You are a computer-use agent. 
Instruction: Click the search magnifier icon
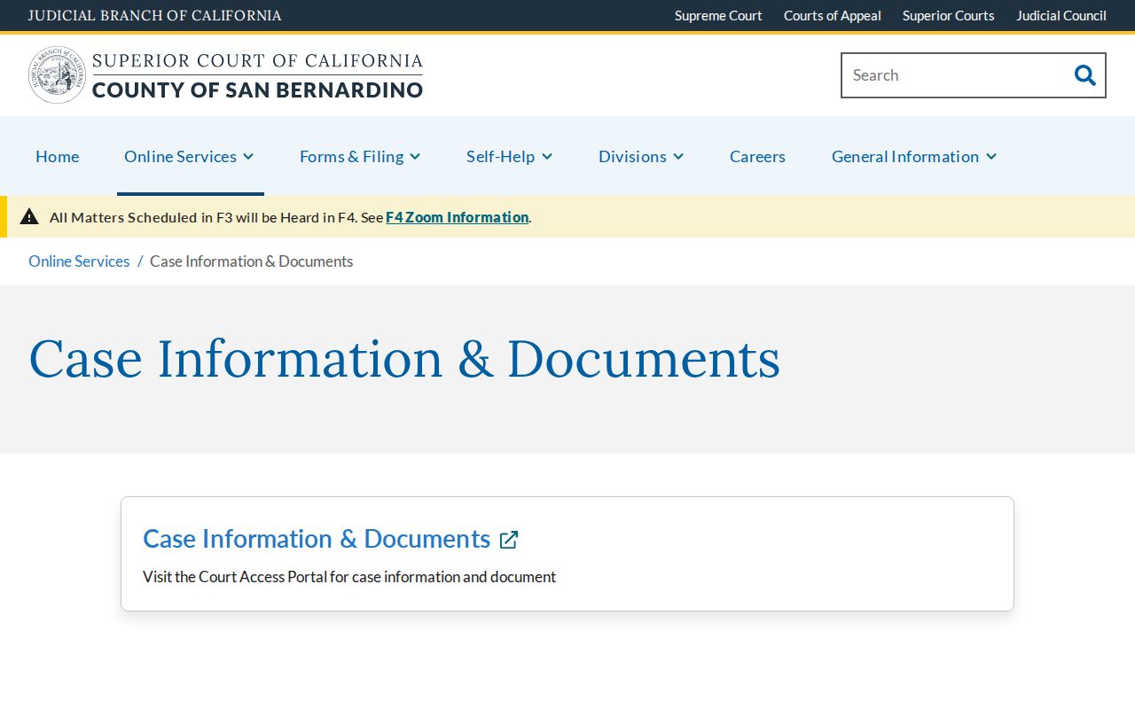tap(1084, 75)
